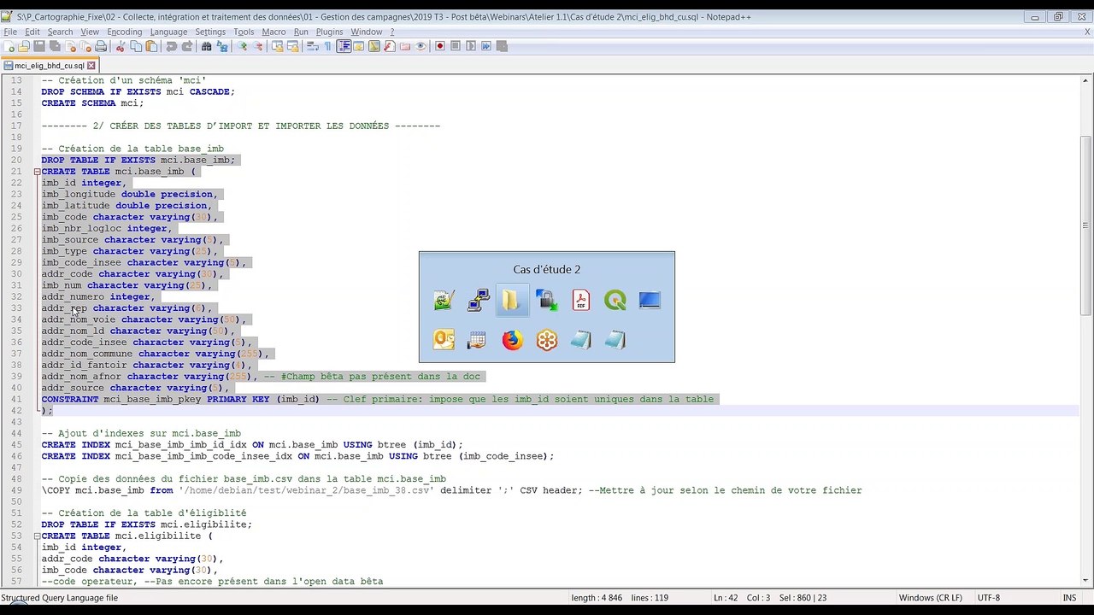1094x615 pixels.
Task: Select calendar icon in task switcher
Action: pos(478,341)
